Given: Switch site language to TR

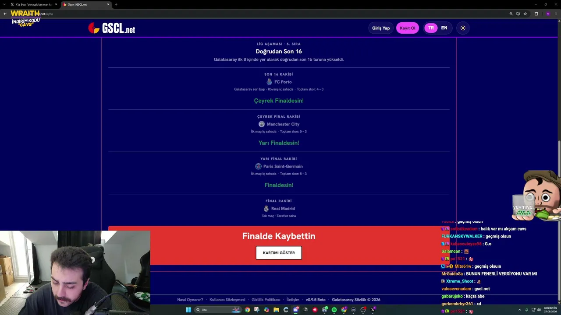Looking at the screenshot, I should click(x=431, y=28).
